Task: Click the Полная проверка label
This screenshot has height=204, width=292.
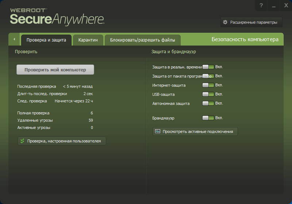Action: pyautogui.click(x=33, y=113)
